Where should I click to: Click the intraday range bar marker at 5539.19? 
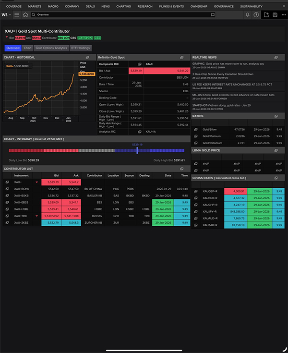click(137, 150)
